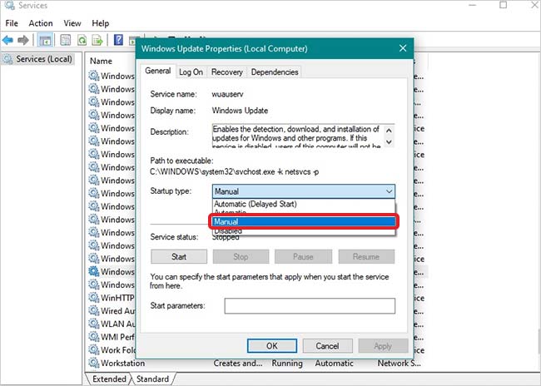Image resolution: width=541 pixels, height=386 pixels.
Task: Click the svchost.exe executable path text
Action: (x=234, y=171)
